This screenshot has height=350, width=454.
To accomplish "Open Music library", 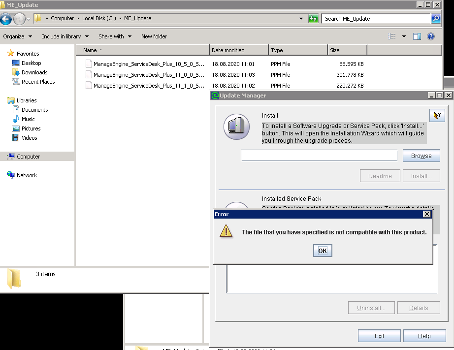I will (28, 119).
